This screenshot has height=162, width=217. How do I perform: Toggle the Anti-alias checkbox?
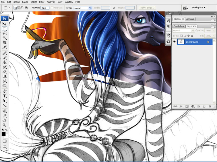tap(53, 8)
